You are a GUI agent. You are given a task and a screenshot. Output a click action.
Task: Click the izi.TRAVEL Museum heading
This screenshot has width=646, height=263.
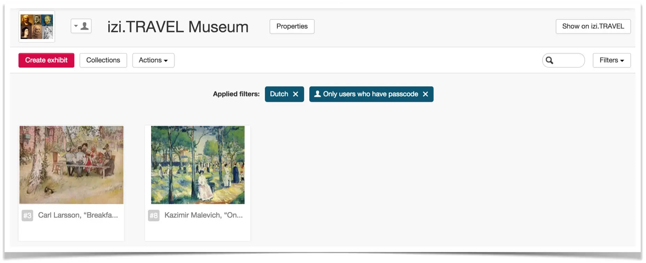pos(178,27)
